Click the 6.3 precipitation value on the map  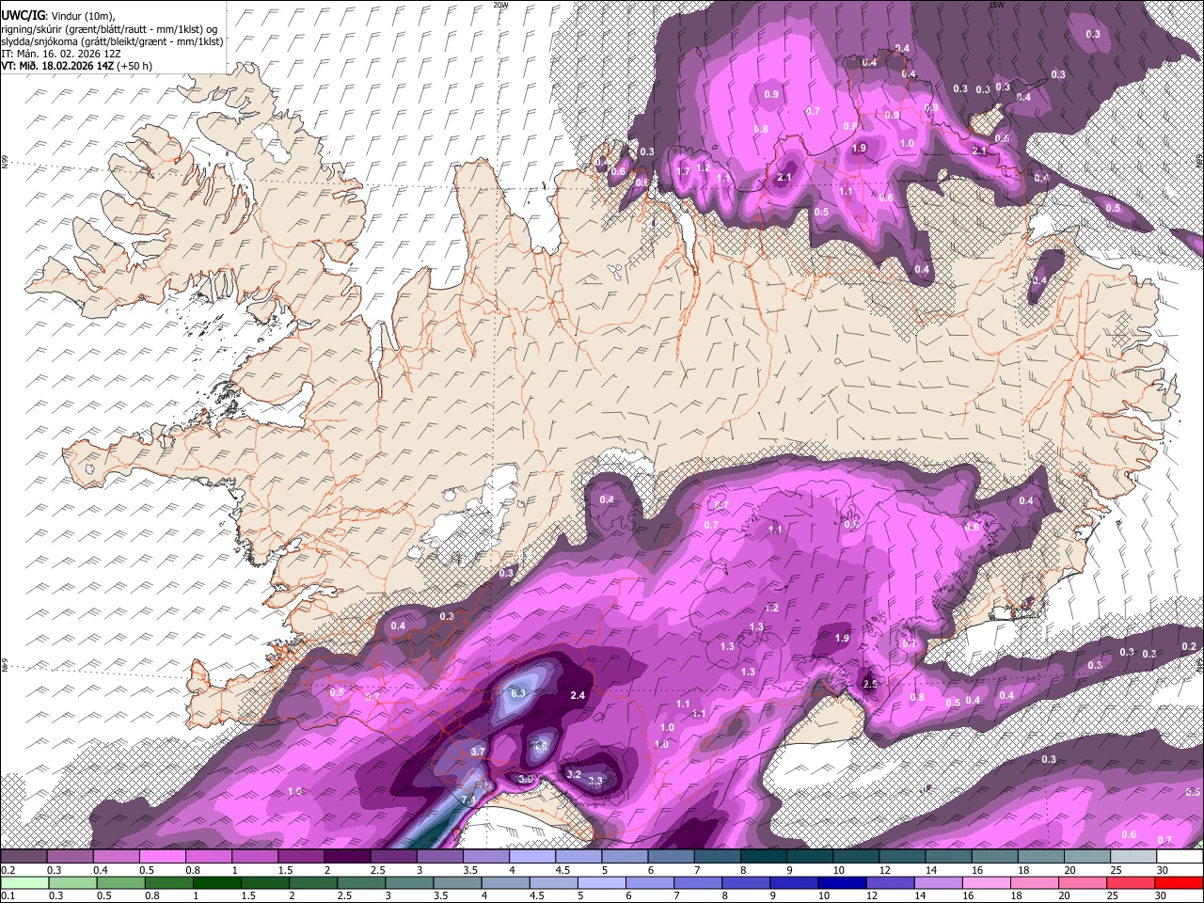click(517, 693)
